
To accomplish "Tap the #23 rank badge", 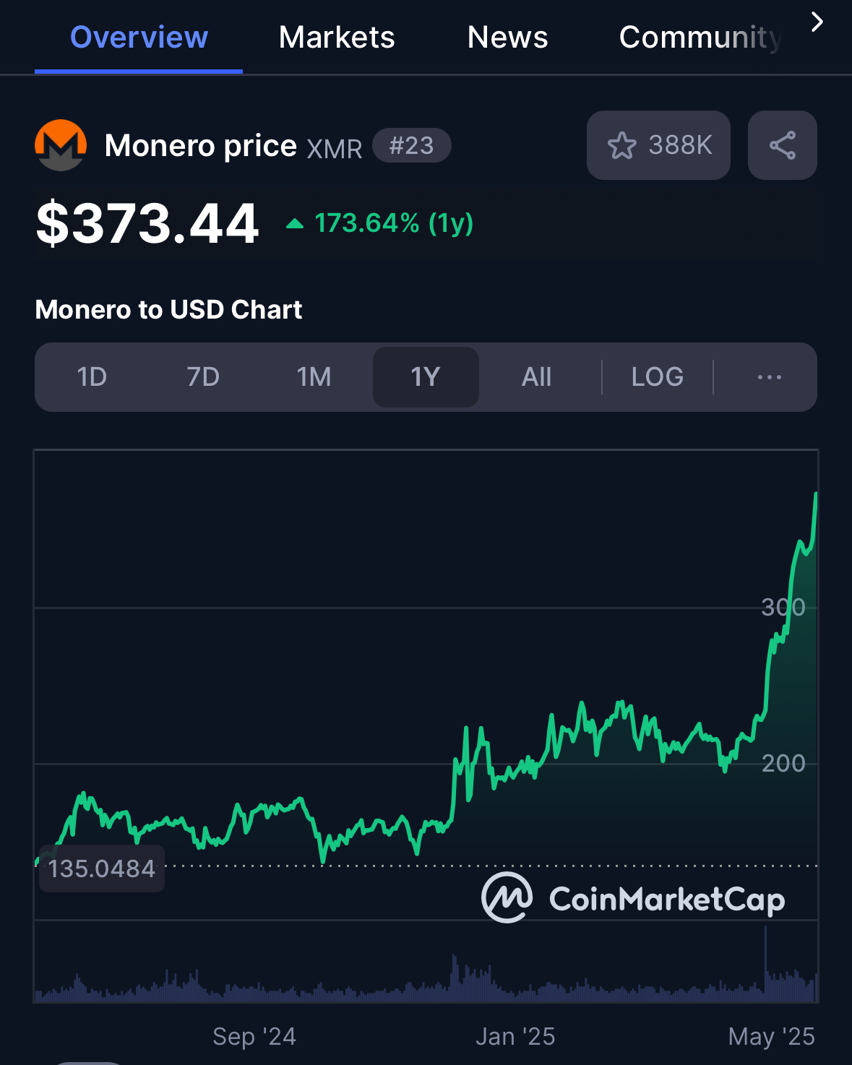I will pyautogui.click(x=412, y=145).
